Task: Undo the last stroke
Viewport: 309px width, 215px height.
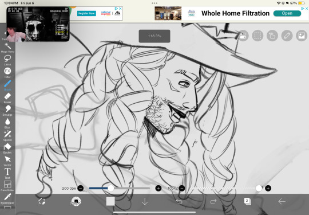Action: [179, 202]
